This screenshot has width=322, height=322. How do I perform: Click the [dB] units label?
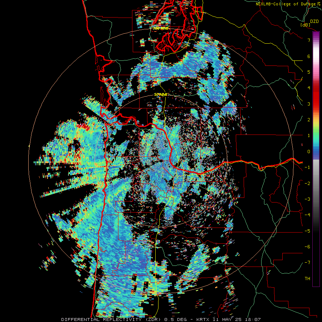click(306, 25)
